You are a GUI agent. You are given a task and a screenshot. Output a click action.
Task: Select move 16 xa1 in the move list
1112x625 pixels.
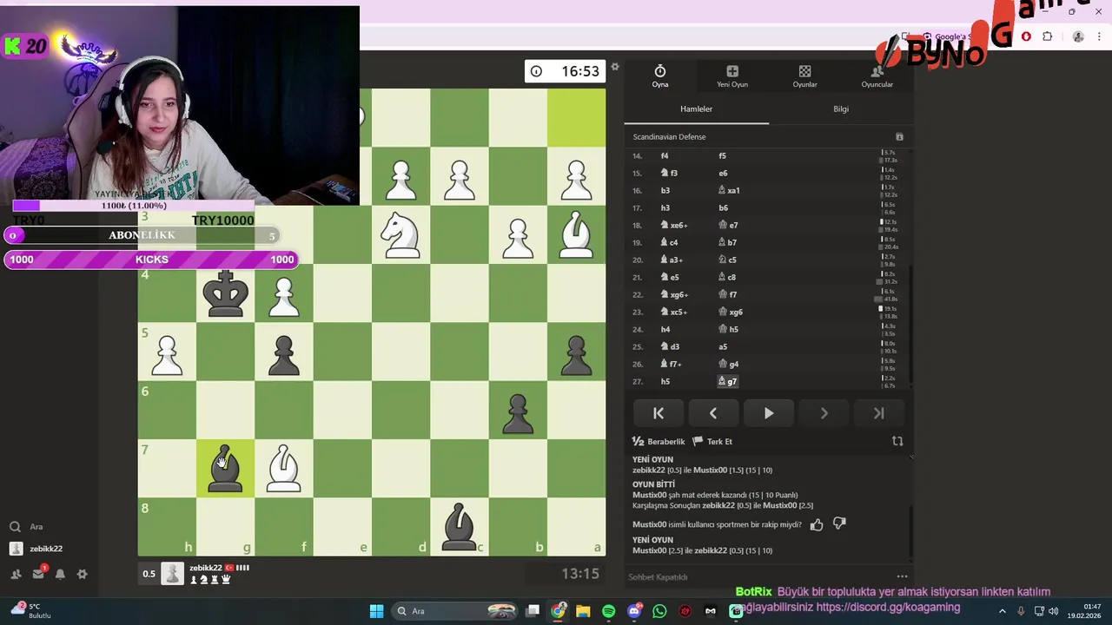tap(729, 191)
